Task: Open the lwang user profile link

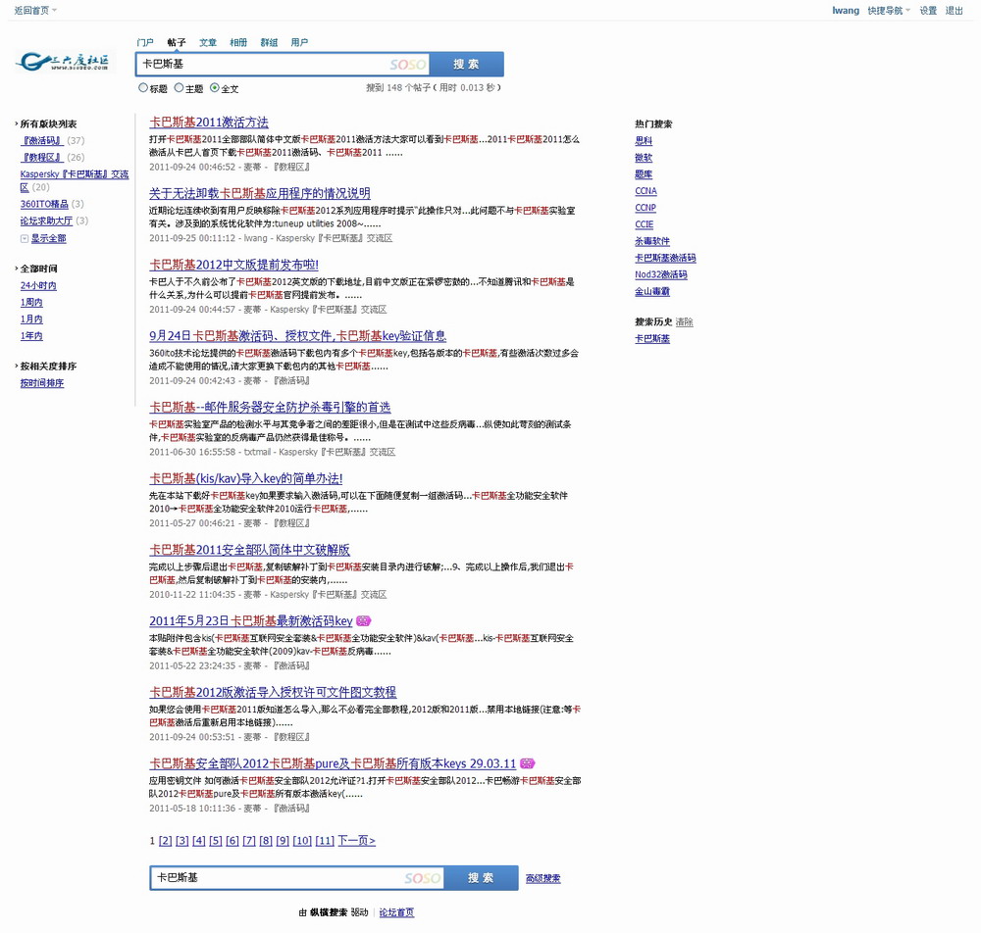Action: (846, 11)
